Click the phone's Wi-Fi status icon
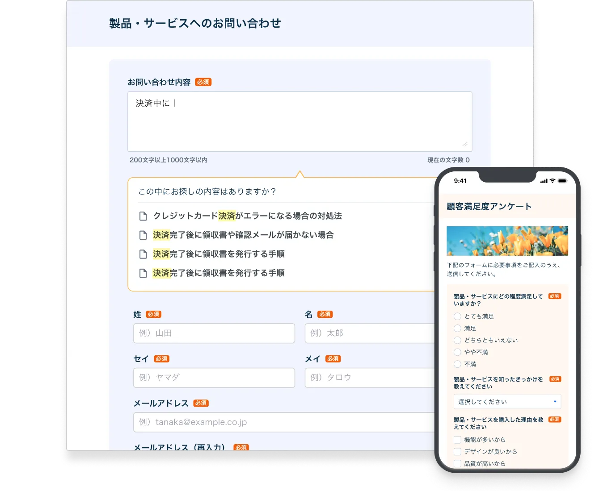 click(x=553, y=181)
